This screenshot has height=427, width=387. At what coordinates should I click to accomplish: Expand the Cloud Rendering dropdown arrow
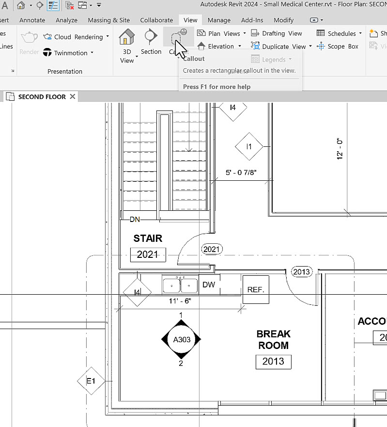pyautogui.click(x=108, y=36)
